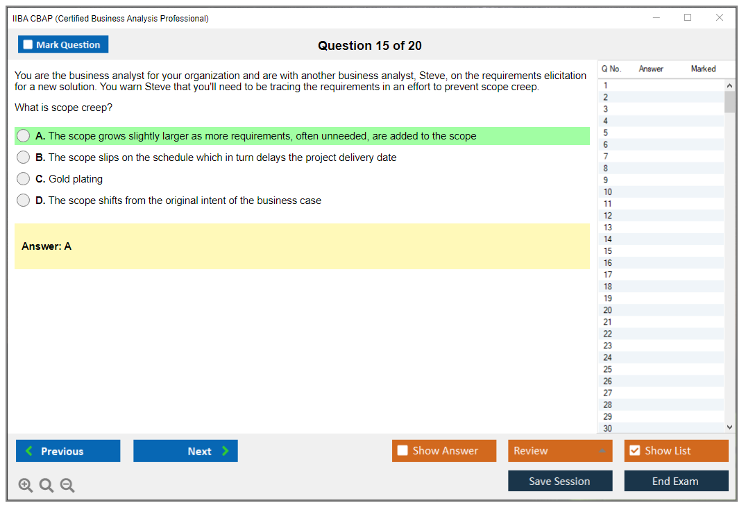Pick option D about scope shifting
Screen dimensions: 746x510
click(24, 201)
